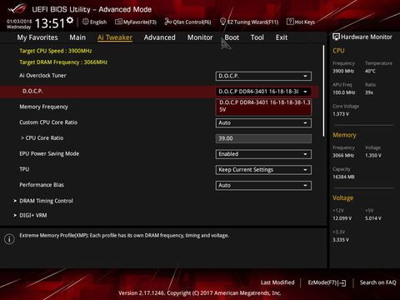This screenshot has height=300, width=400.
Task: Open the Performance Bias dropdown
Action: click(263, 185)
